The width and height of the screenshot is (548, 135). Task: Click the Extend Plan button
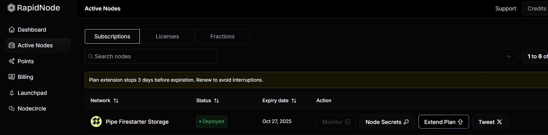point(443,122)
